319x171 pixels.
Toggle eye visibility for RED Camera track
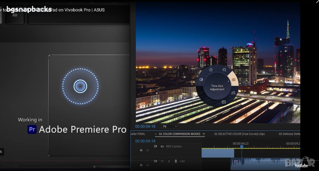[x=162, y=146]
